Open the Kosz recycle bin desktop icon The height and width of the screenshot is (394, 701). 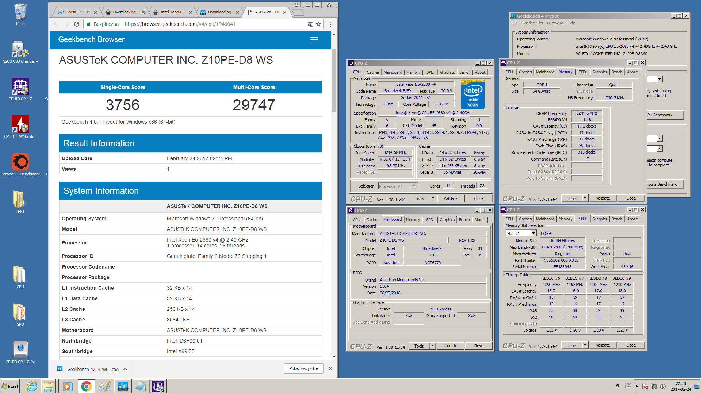pos(20,15)
